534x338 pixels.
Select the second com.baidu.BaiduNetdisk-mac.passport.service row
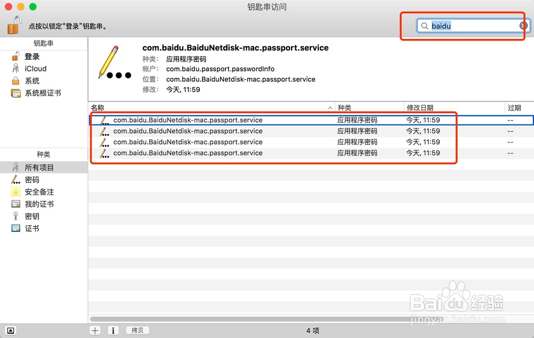click(311, 131)
